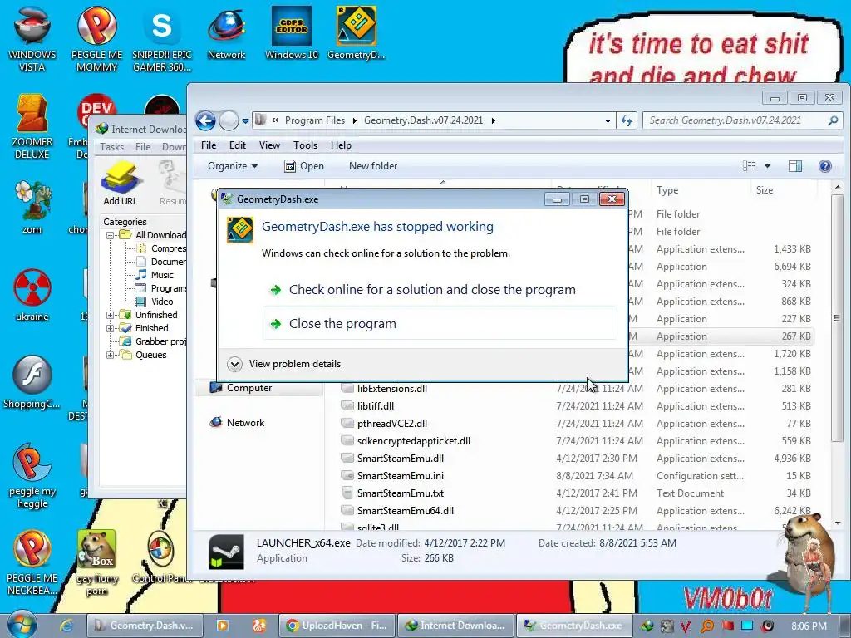Click Add URL in Internet Download Manager
Screen dimensions: 851x638
[x=121, y=184]
